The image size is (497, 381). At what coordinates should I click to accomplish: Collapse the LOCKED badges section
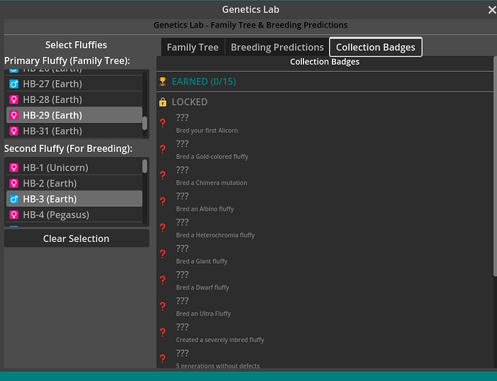point(189,101)
